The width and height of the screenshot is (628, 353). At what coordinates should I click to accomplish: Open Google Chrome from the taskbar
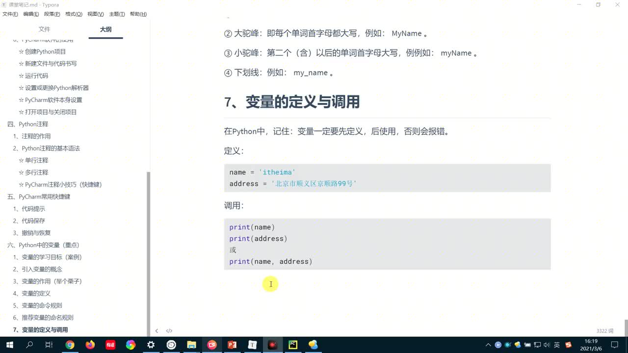[x=70, y=345]
